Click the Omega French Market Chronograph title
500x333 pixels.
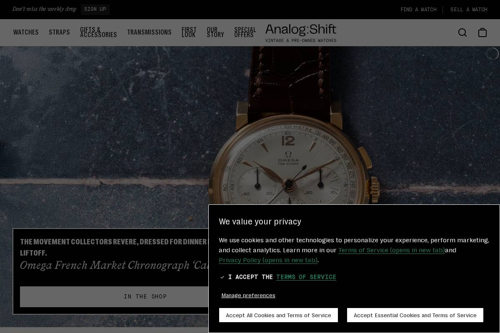(x=115, y=265)
